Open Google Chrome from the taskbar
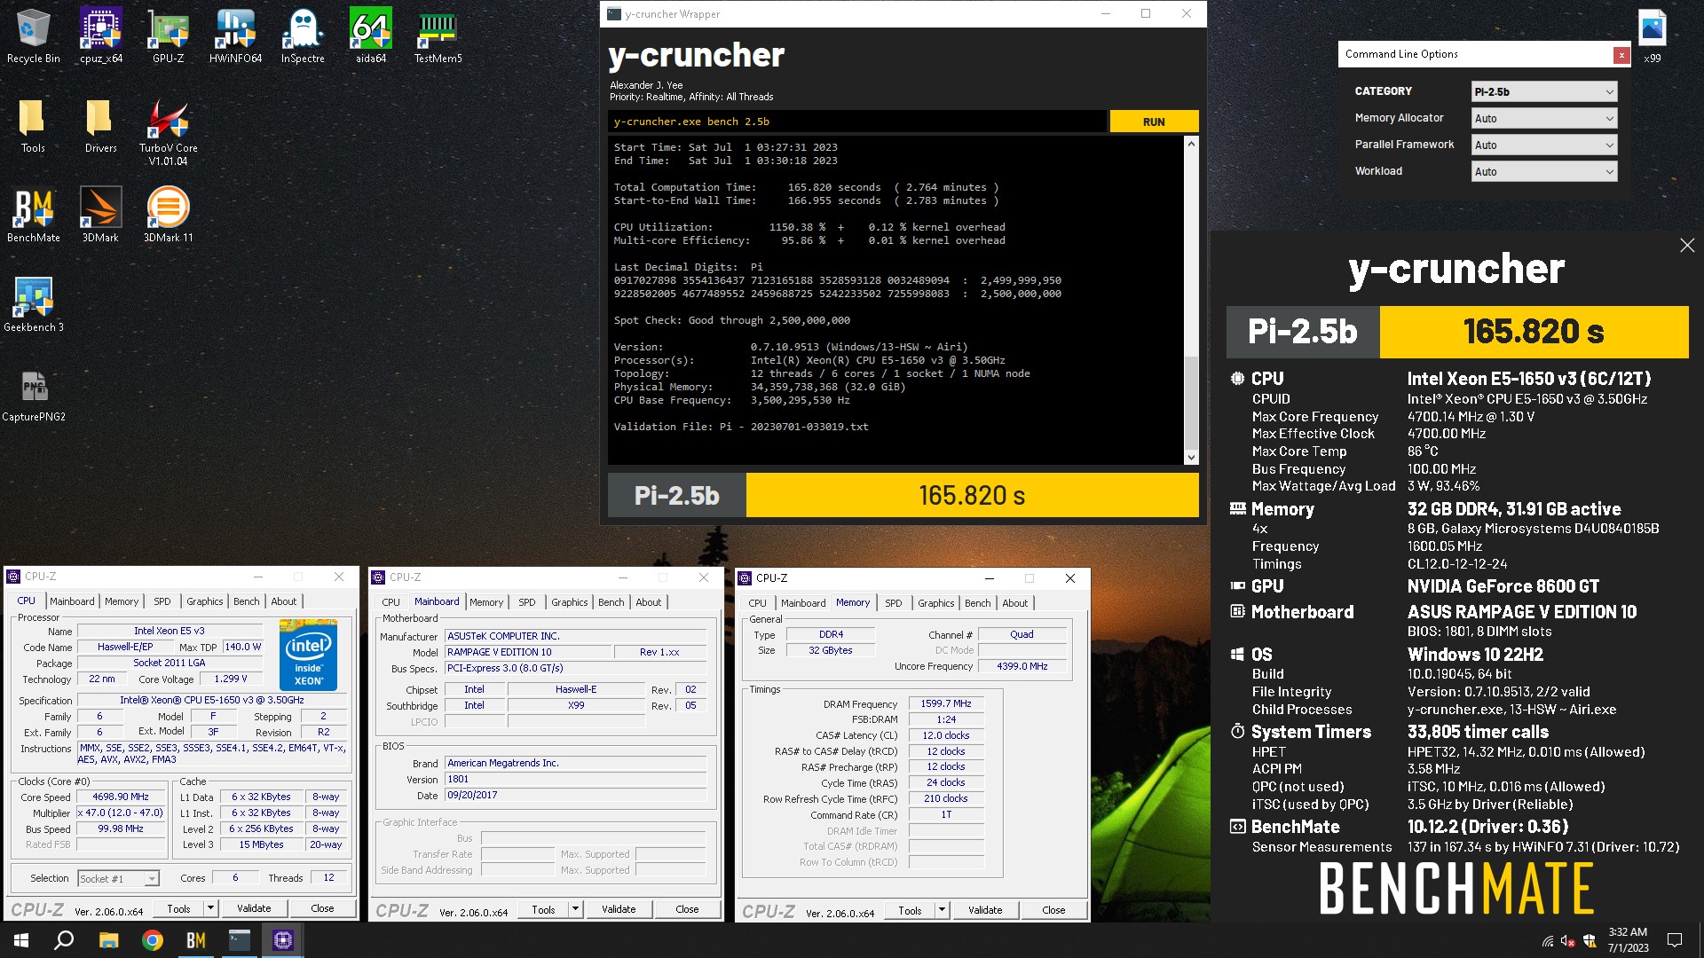The image size is (1704, 958). 153,940
